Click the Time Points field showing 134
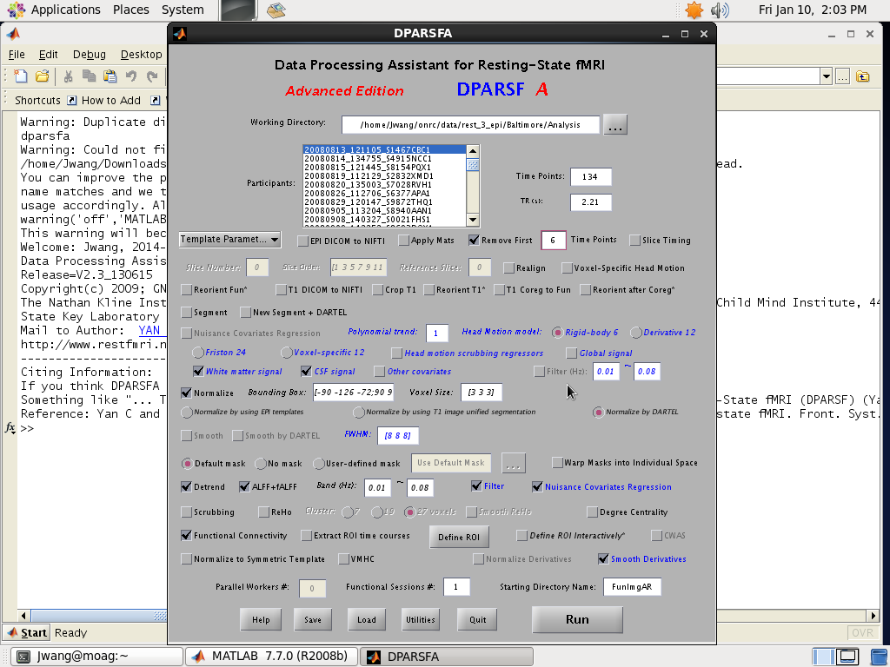890x667 pixels. pos(591,177)
